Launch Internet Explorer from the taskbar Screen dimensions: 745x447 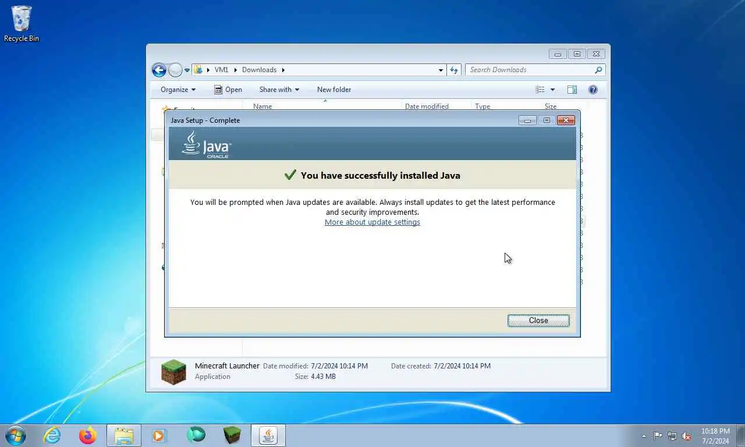tap(52, 435)
